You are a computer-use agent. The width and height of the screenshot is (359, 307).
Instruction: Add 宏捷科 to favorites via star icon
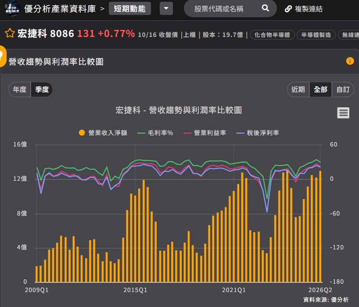(10, 33)
